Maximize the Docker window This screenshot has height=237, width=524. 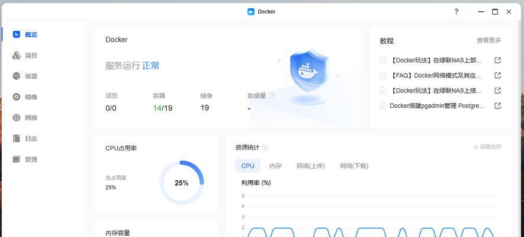[x=495, y=12]
